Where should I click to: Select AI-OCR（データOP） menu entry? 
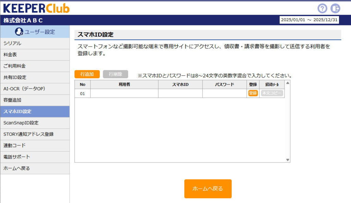point(35,89)
